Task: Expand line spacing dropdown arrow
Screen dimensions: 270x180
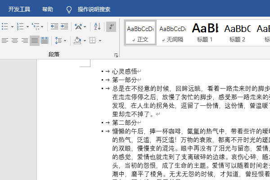Action: (x=65, y=41)
